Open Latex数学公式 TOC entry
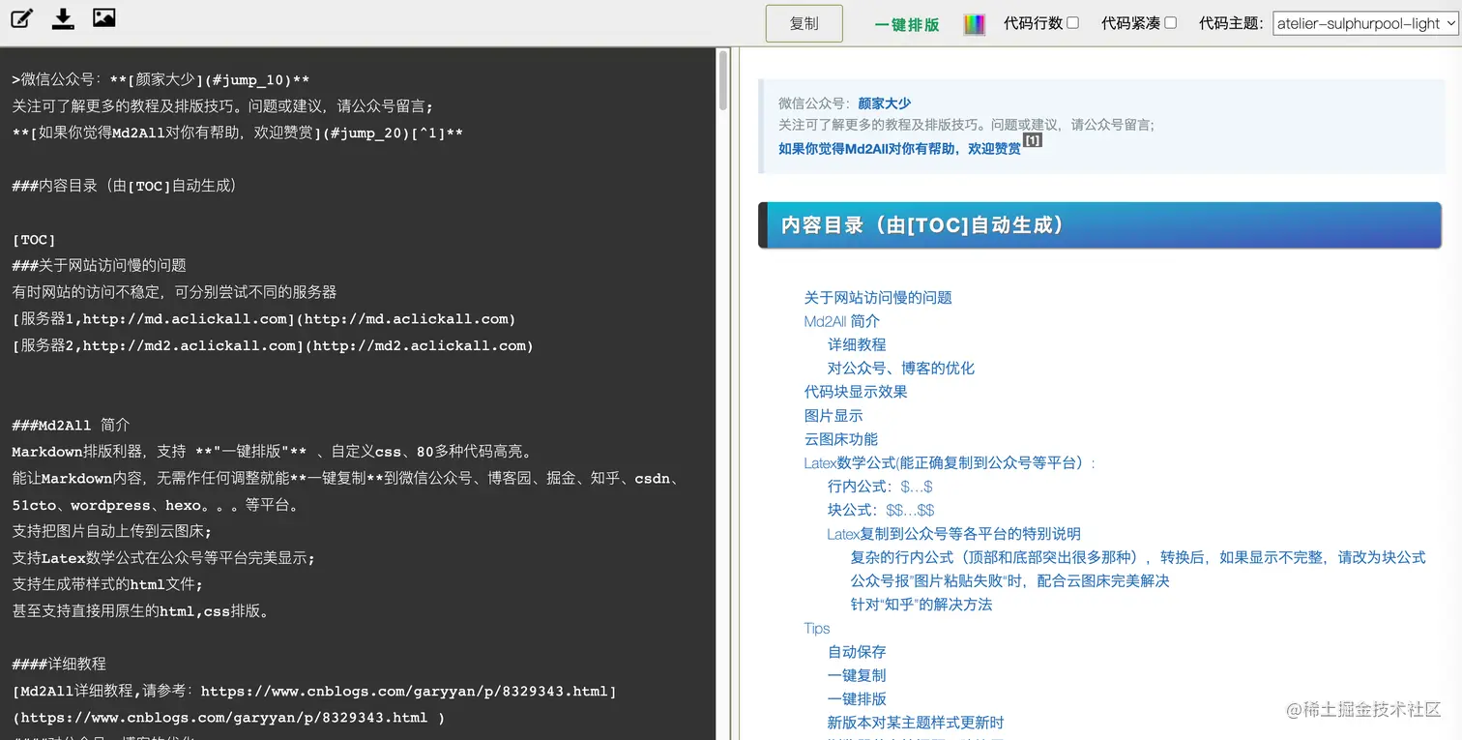The image size is (1462, 740). [x=950, y=462]
